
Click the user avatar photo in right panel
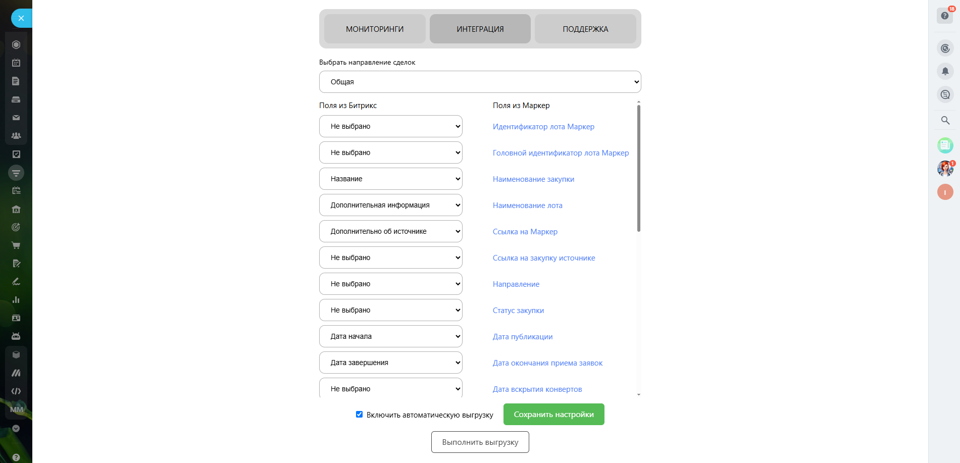[945, 169]
